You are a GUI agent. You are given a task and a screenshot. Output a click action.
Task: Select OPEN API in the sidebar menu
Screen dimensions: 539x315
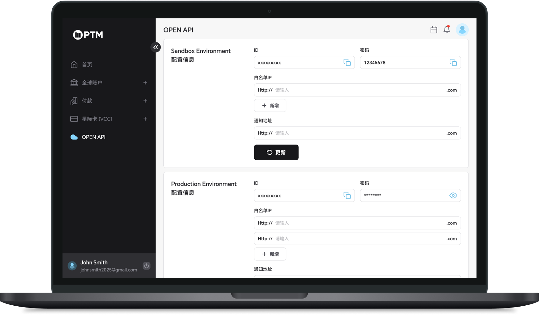tap(93, 137)
